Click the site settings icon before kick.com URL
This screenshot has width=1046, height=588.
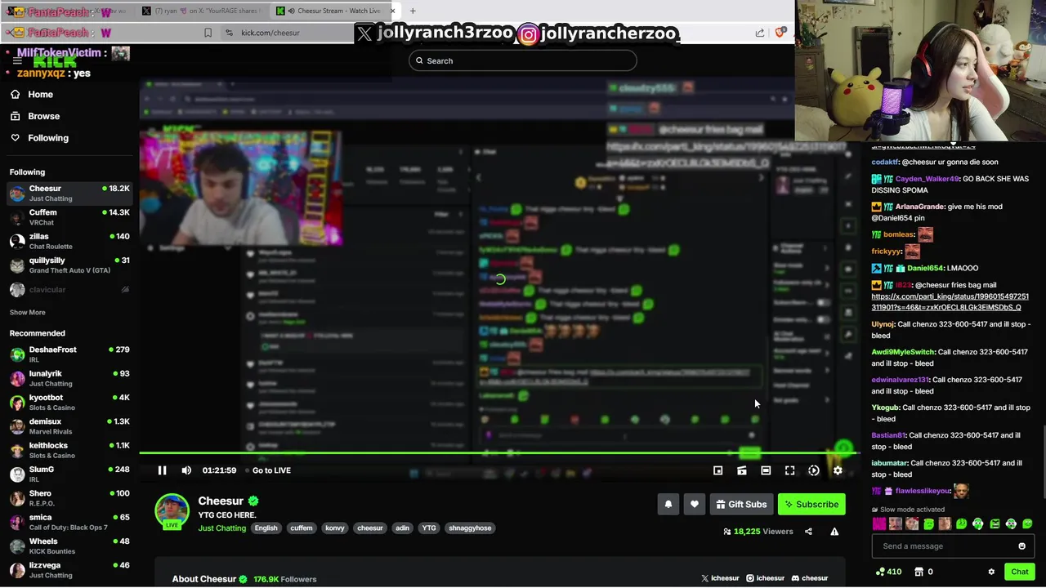(229, 33)
